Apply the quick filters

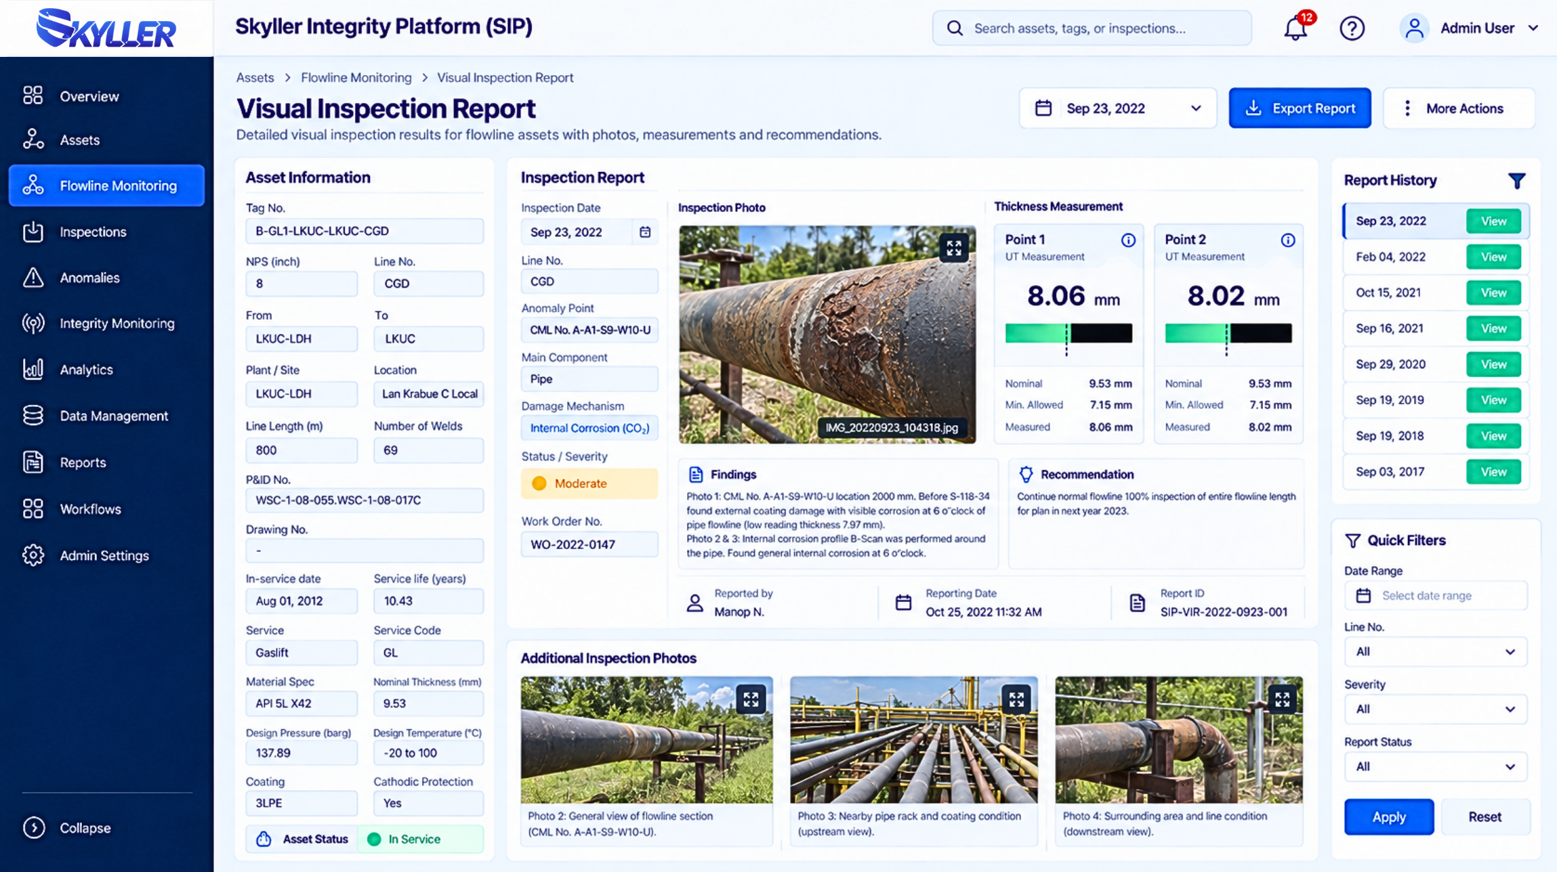pyautogui.click(x=1389, y=817)
